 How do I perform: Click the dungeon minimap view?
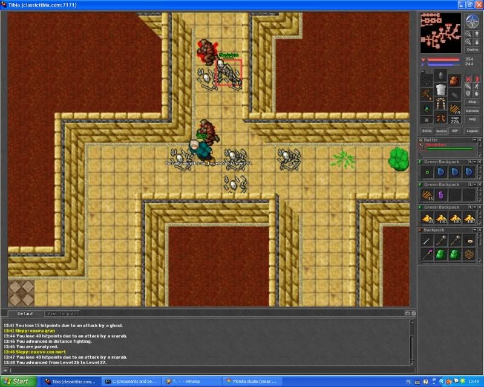point(440,33)
